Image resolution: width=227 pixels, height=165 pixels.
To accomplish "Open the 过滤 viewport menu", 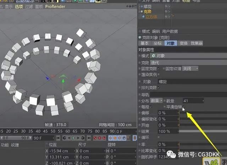I will click(x=29, y=6).
